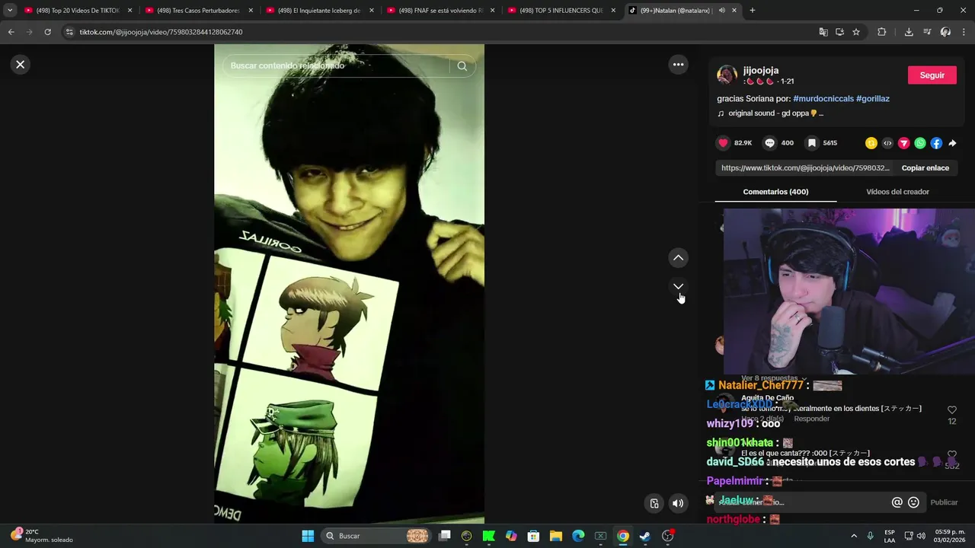Viewport: 975px width, 548px height.
Task: Open volume control in system tray
Action: [x=921, y=536]
